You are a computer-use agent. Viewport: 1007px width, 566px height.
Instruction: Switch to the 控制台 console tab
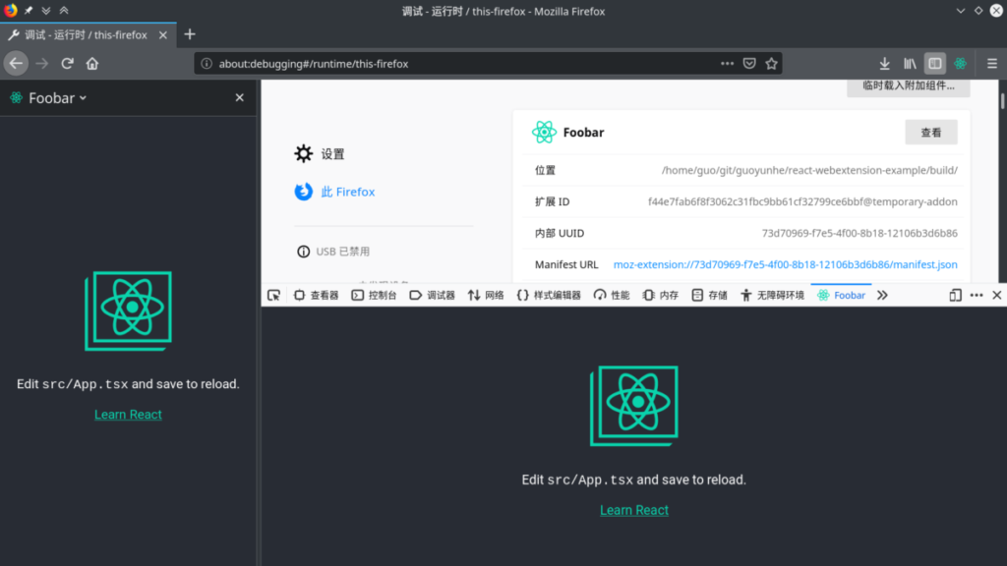tap(374, 295)
